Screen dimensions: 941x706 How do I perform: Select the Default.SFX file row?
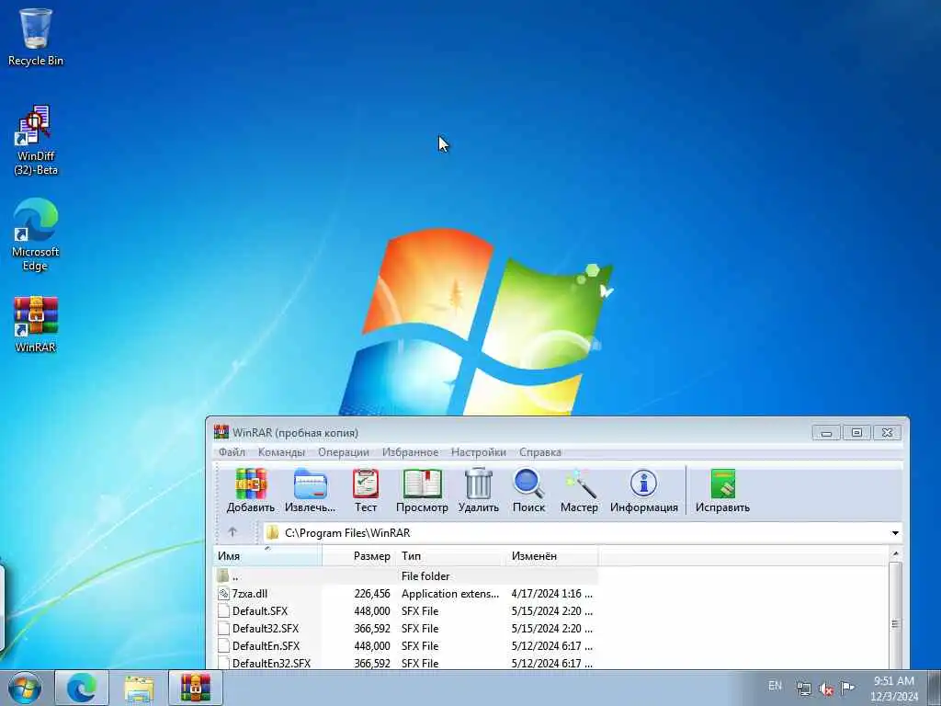(x=406, y=610)
